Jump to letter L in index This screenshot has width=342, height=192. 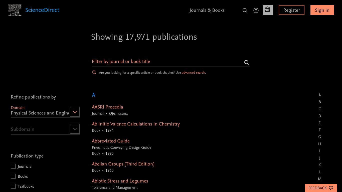click(x=319, y=172)
